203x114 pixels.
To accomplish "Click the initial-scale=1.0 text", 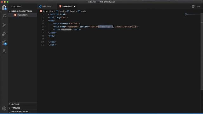I will pos(126,27).
